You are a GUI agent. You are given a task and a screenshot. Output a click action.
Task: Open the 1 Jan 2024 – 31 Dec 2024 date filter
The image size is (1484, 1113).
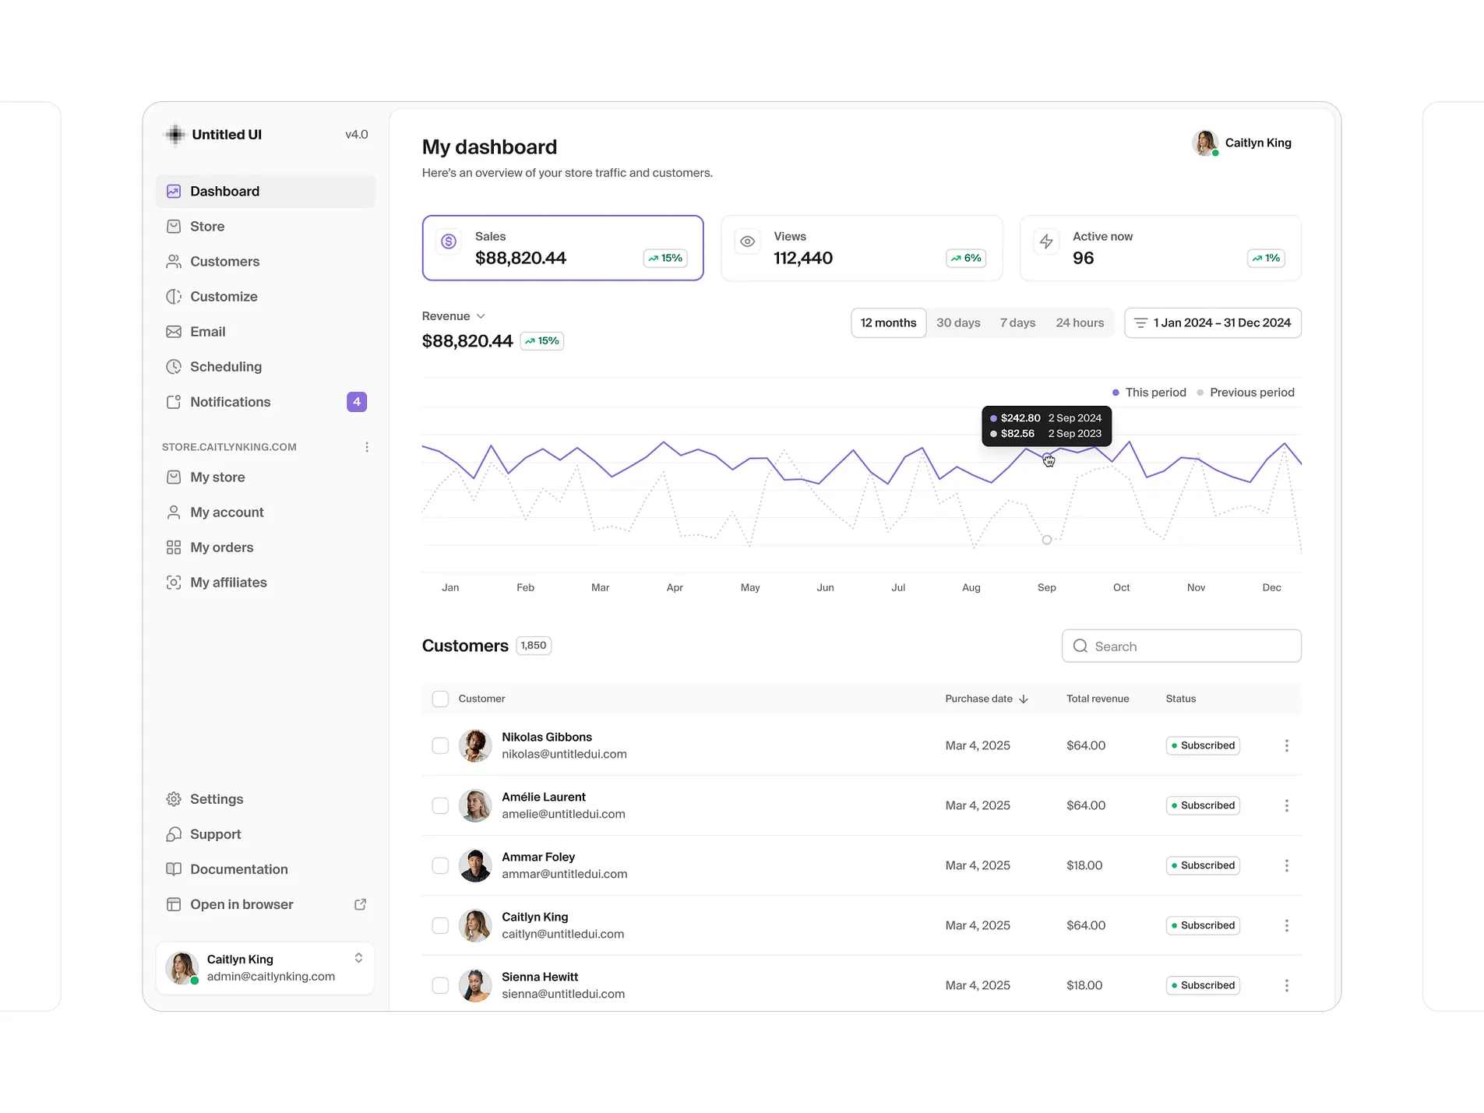pyautogui.click(x=1213, y=322)
